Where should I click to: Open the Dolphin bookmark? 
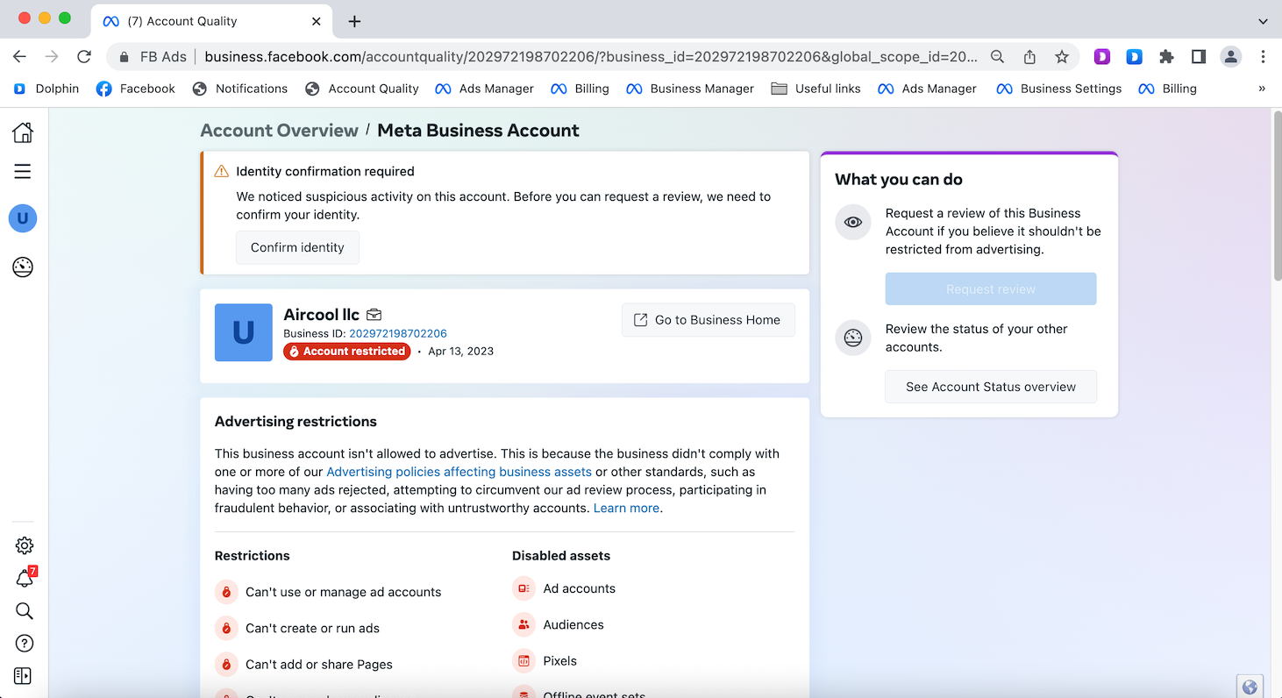coord(47,89)
